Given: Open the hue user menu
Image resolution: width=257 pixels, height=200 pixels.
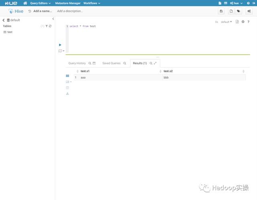Looking at the screenshot, I should pos(236,3).
